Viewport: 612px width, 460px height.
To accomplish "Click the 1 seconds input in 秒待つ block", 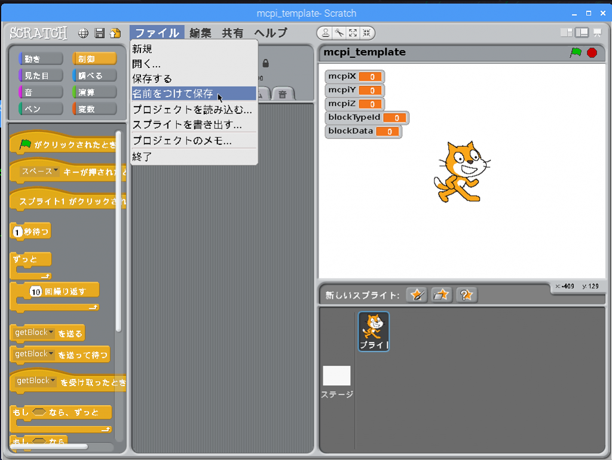I will click(17, 232).
